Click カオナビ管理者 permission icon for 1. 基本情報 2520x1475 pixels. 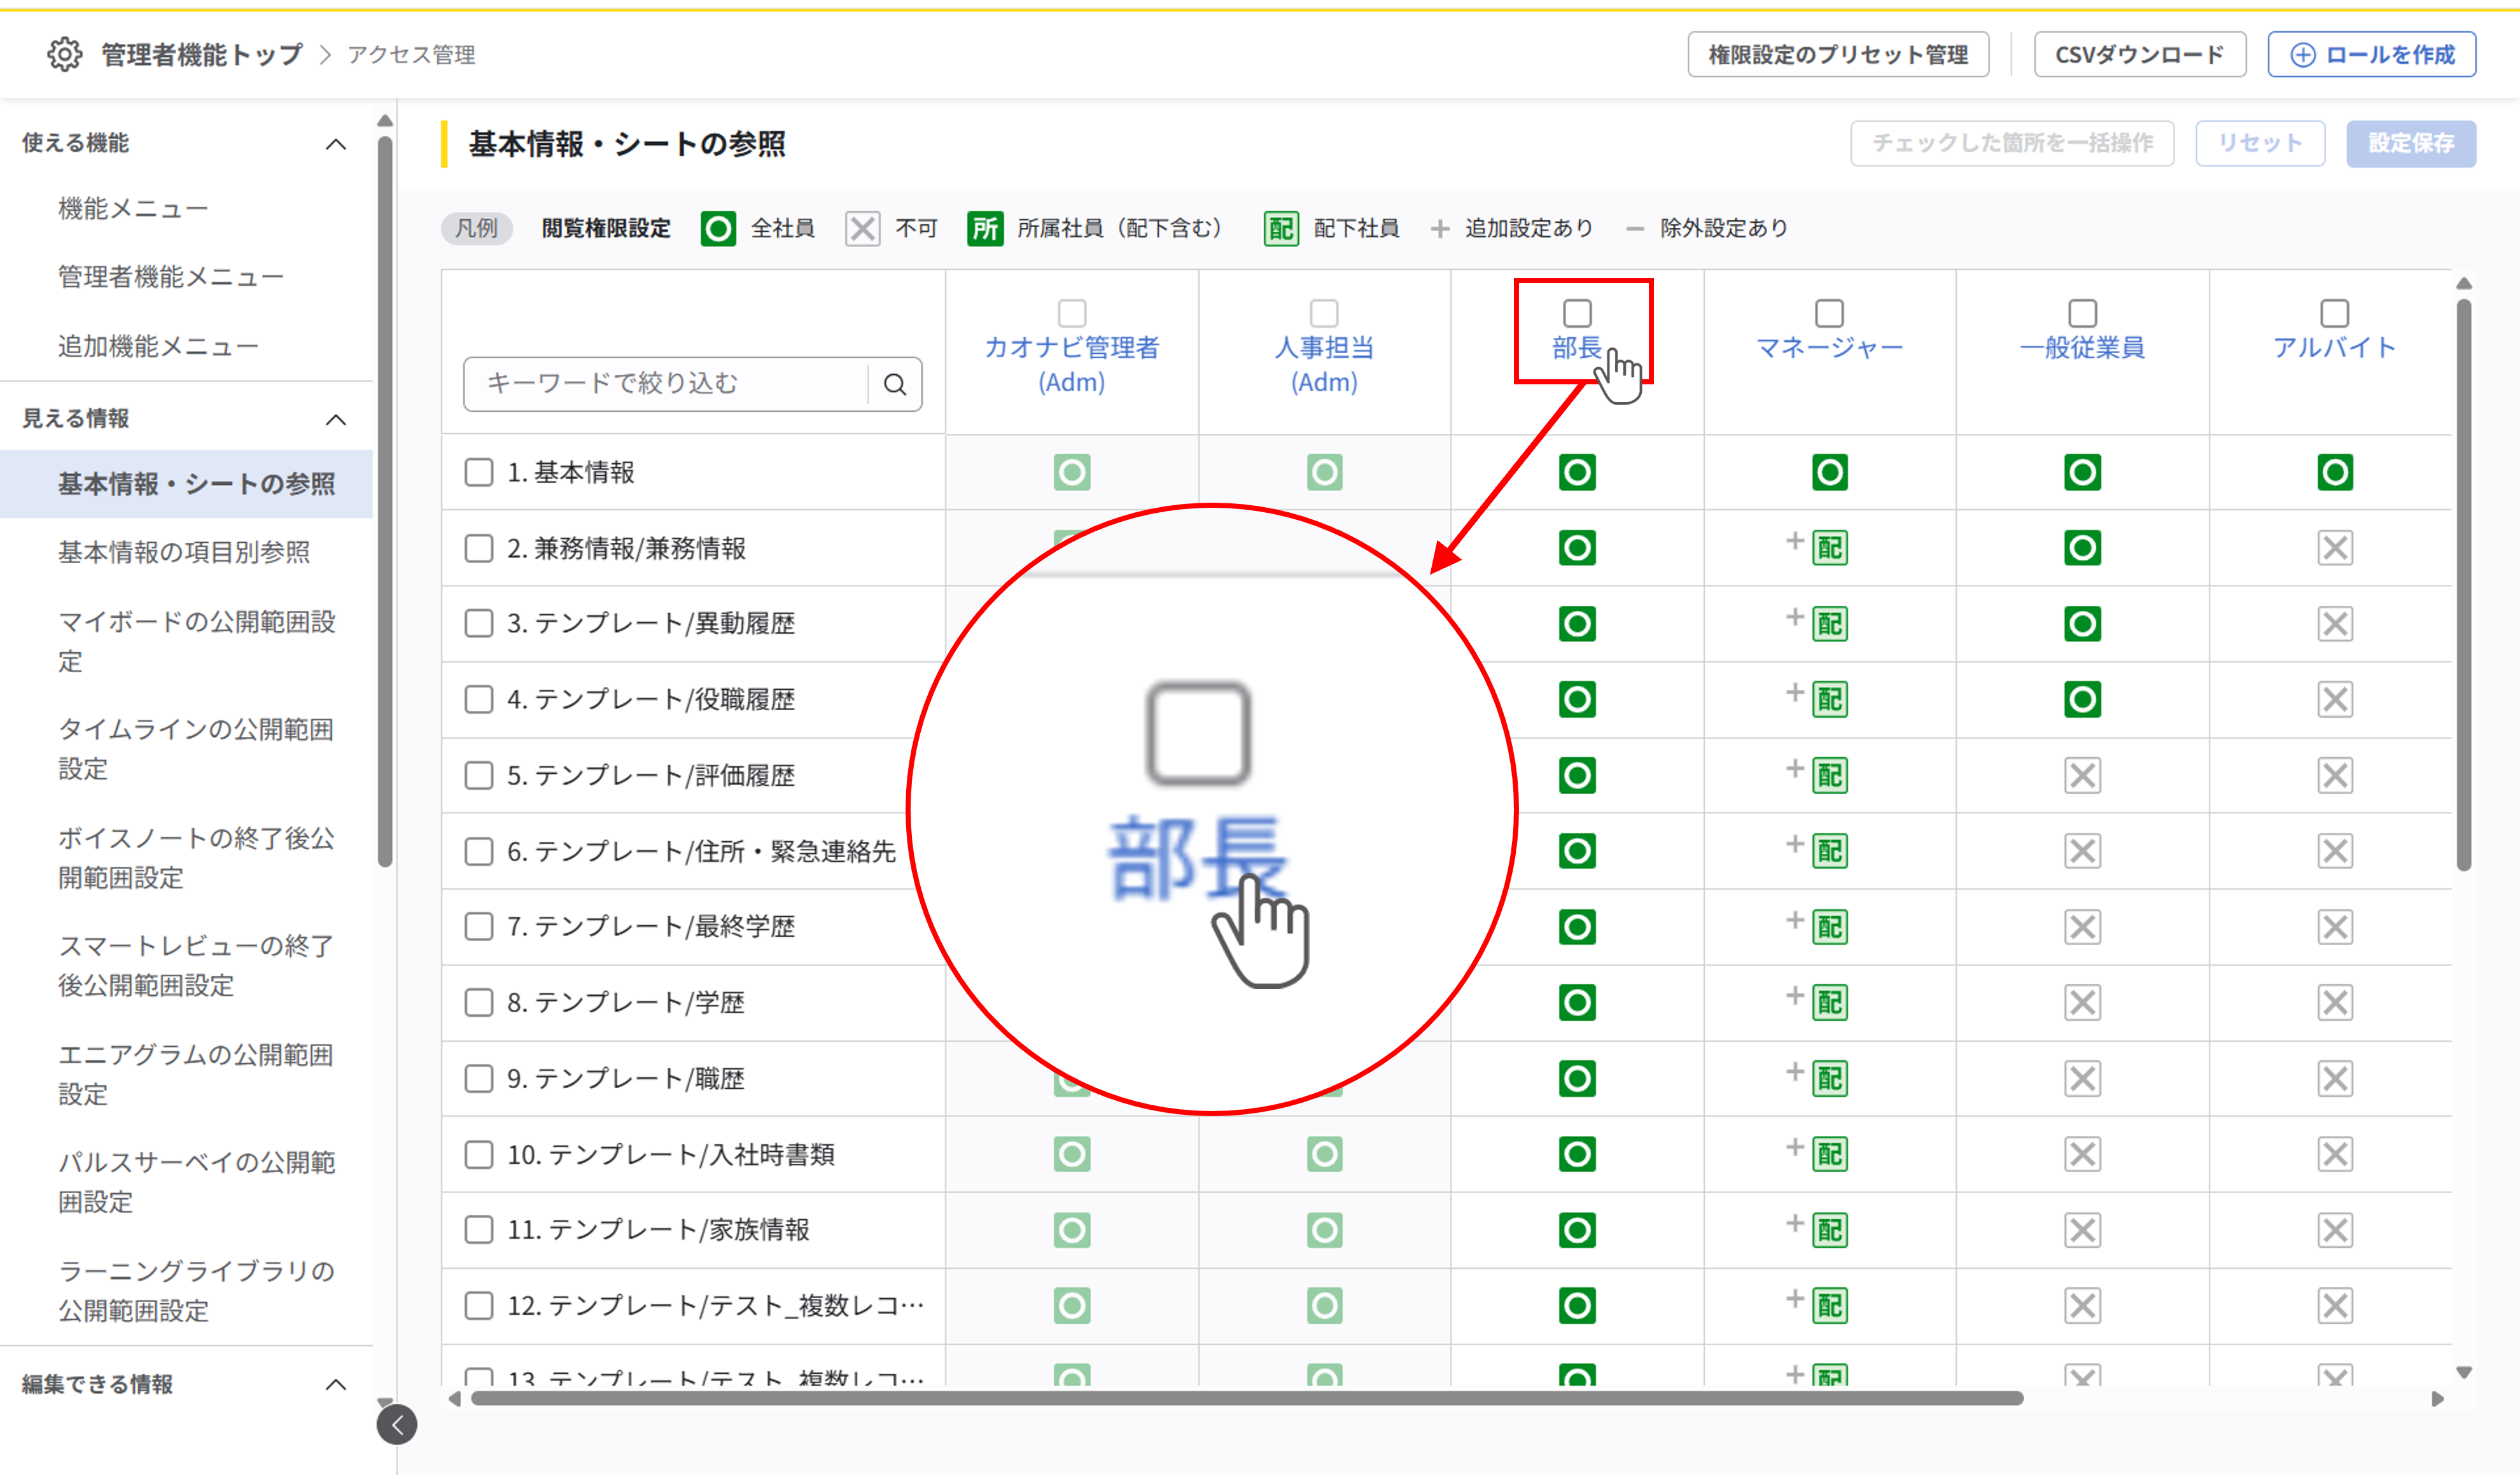point(1072,472)
